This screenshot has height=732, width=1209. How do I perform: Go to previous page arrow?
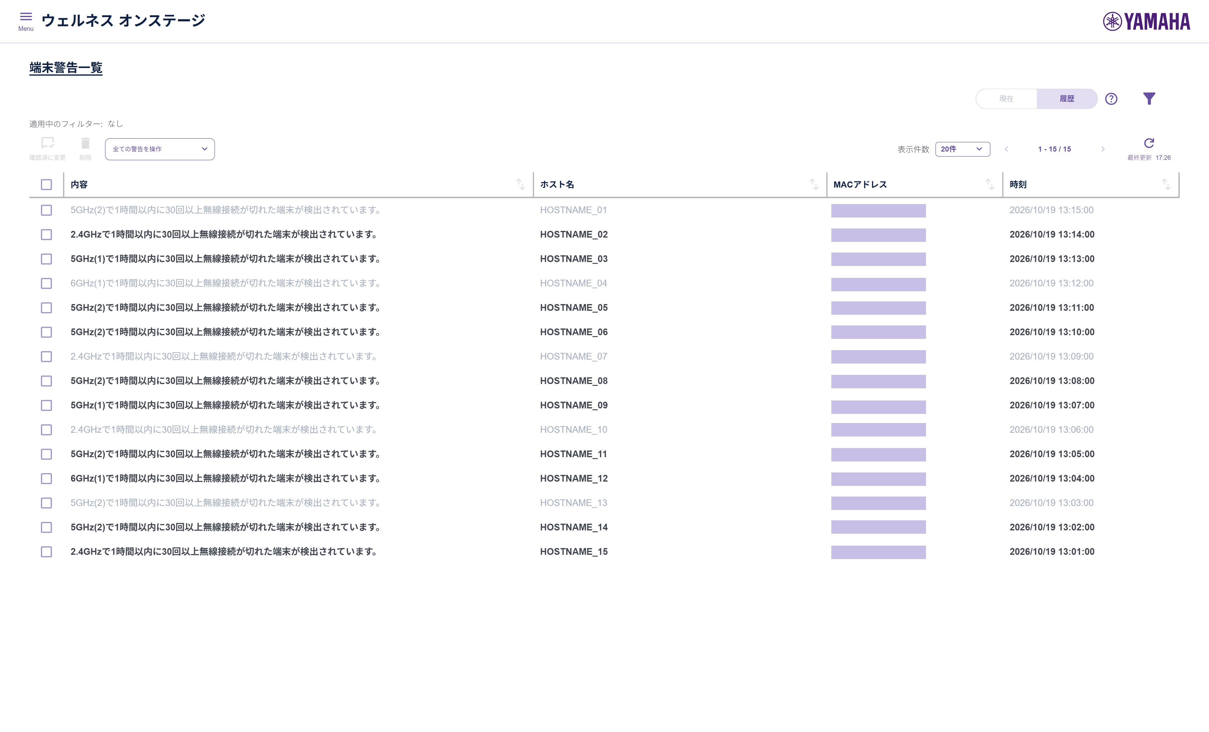point(1006,149)
